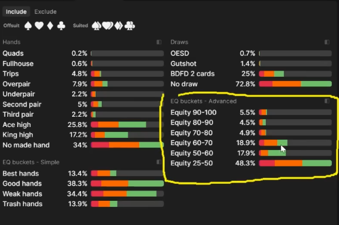Expand the Hands section header
Image resolution: width=339 pixels, height=225 pixels.
tap(12, 42)
